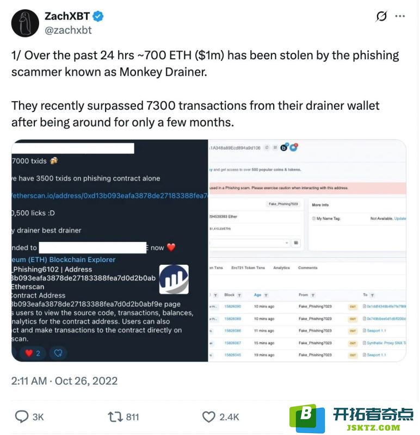The image size is (420, 435).
Task: Click the blue verified badge
Action: point(98,16)
